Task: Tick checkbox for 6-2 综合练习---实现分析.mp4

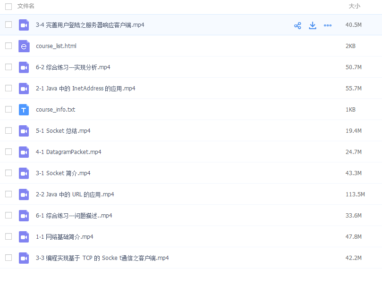Action: [x=8, y=67]
